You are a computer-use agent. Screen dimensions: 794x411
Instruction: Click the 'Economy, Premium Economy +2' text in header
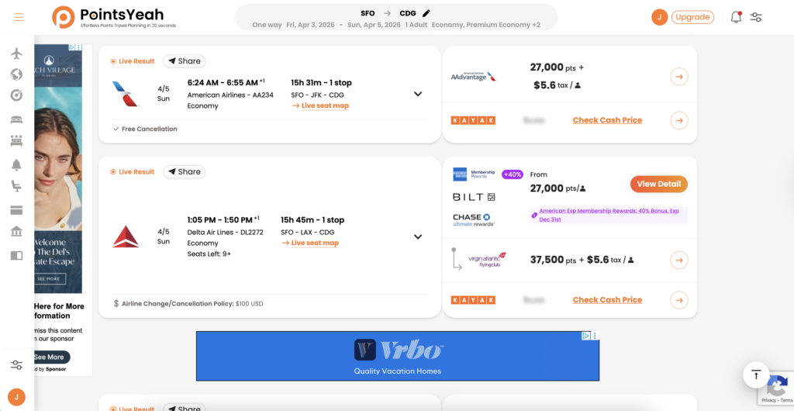coord(486,25)
